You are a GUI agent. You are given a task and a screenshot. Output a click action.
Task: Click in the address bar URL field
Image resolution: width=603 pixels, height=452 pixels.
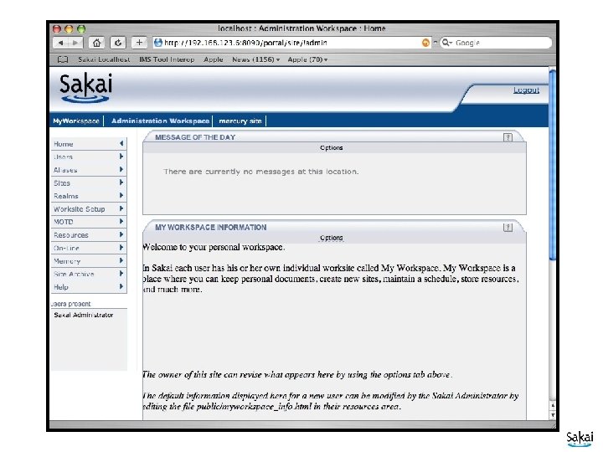click(x=291, y=43)
